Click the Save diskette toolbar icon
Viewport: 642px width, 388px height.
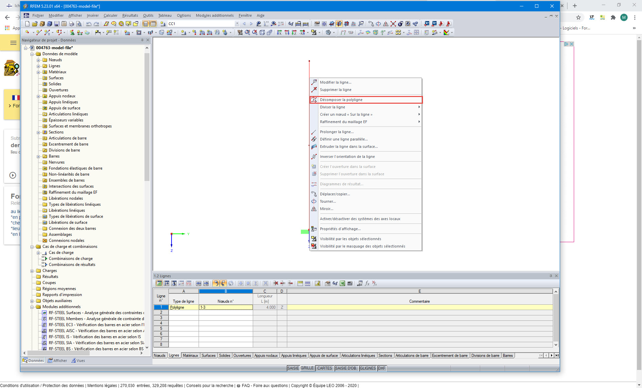[57, 24]
